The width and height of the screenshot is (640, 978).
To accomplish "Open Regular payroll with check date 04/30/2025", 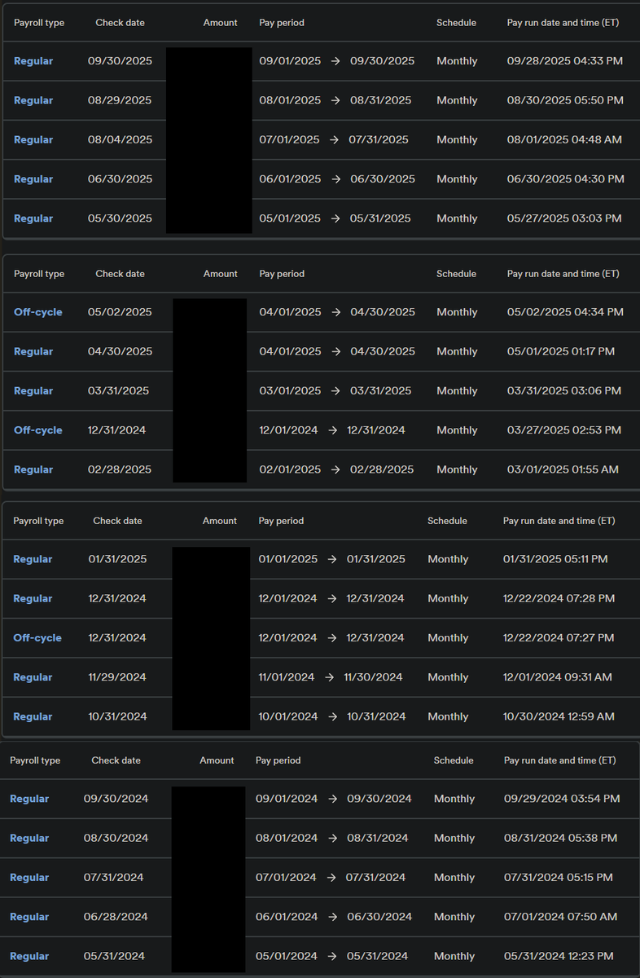I will [33, 351].
